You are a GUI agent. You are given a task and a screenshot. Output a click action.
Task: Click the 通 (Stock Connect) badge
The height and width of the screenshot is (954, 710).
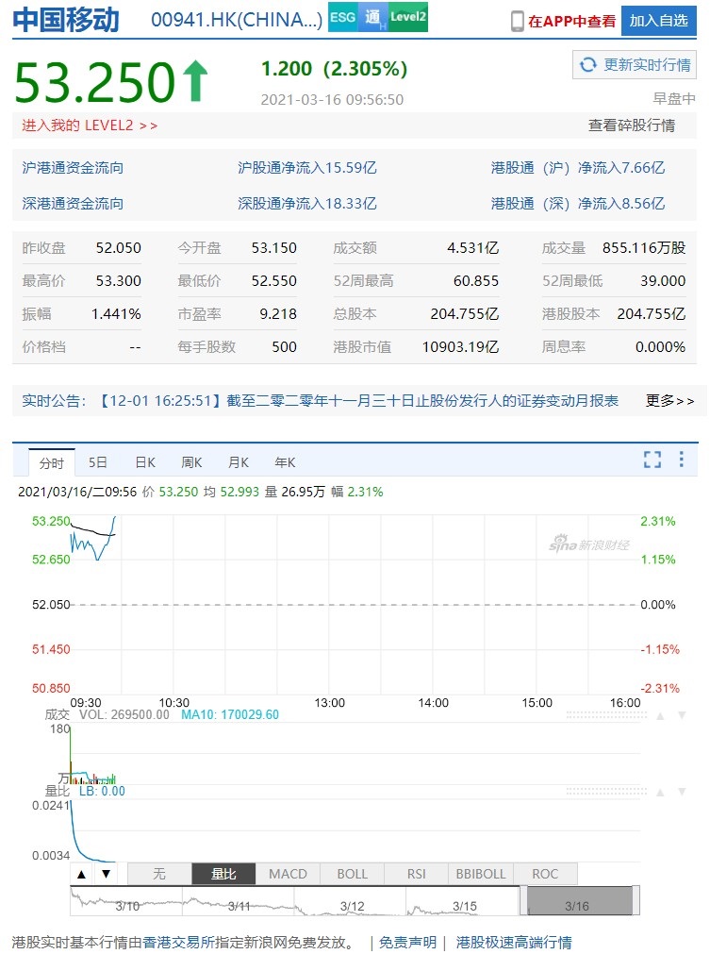coord(373,19)
